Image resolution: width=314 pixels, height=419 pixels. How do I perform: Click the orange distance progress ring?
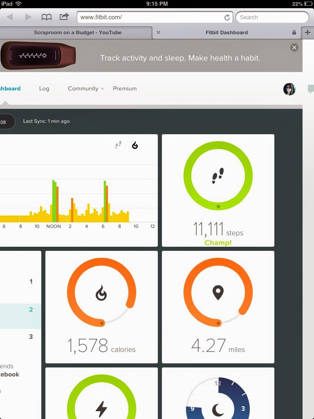(x=218, y=292)
